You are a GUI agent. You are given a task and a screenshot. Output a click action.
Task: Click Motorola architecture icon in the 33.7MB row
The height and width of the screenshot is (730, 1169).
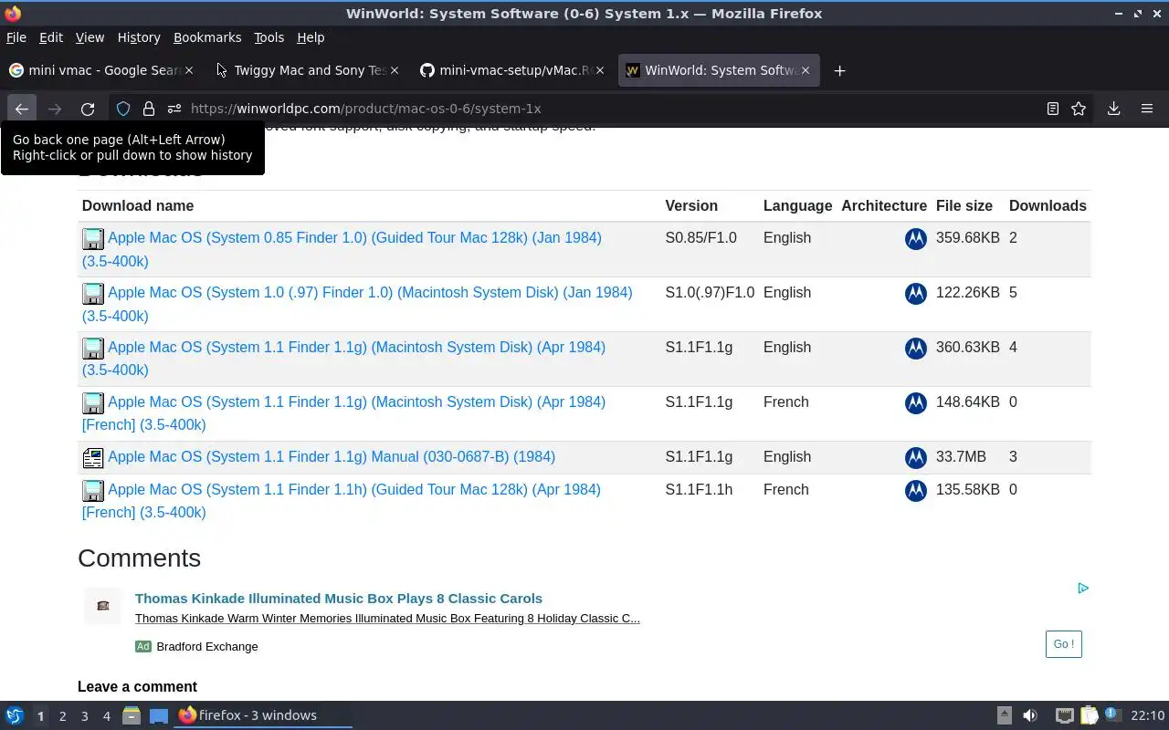(916, 458)
